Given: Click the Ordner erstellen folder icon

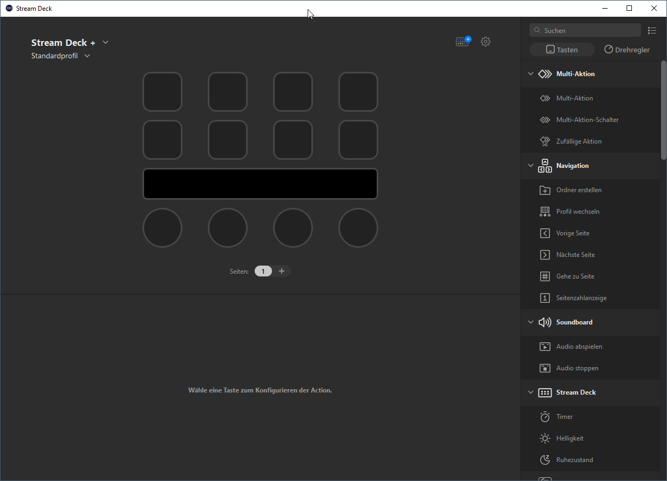Looking at the screenshot, I should pos(545,190).
